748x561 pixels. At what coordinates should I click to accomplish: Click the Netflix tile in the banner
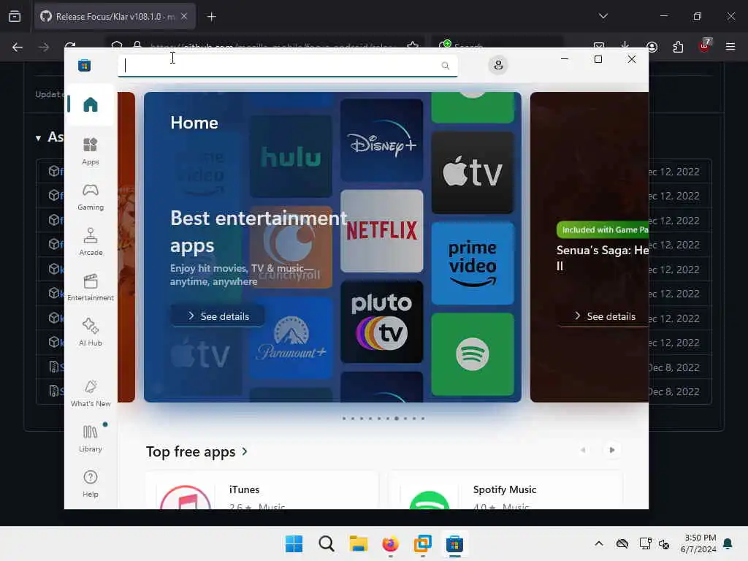[x=381, y=231]
